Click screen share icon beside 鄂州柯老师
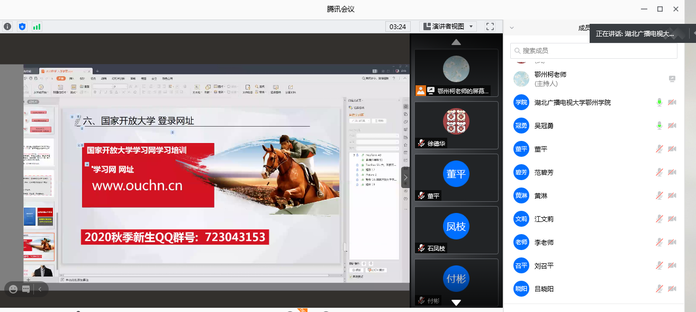The image size is (696, 312). 672,79
